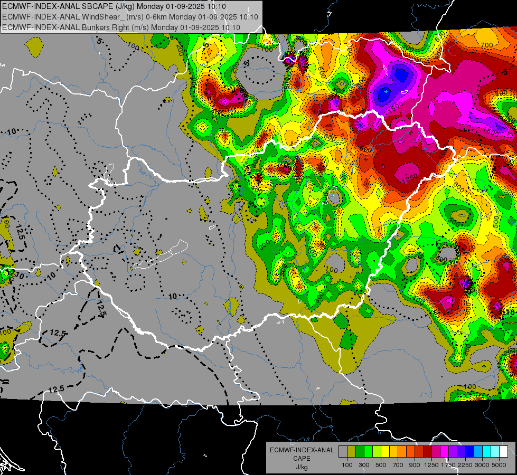Click the azure swatch left of 3000
Viewport: 517px width, 475px height.
point(478,452)
